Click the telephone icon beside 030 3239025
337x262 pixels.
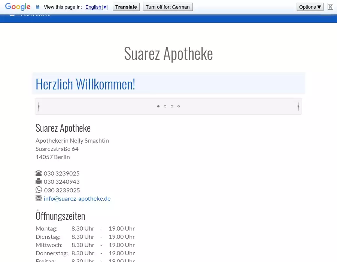[39, 173]
